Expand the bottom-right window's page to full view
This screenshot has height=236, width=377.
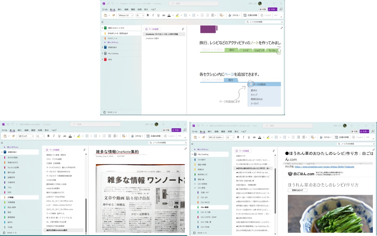pos(373,150)
